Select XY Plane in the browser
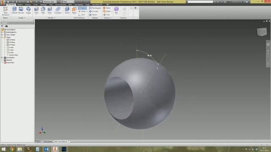Image resolution: width=271 pixels, height=152 pixels. click(x=11, y=45)
